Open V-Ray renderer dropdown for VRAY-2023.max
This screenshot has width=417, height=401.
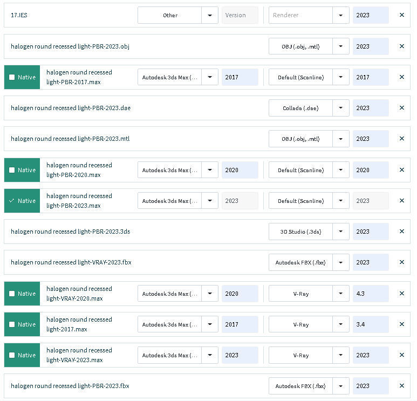[x=341, y=355]
